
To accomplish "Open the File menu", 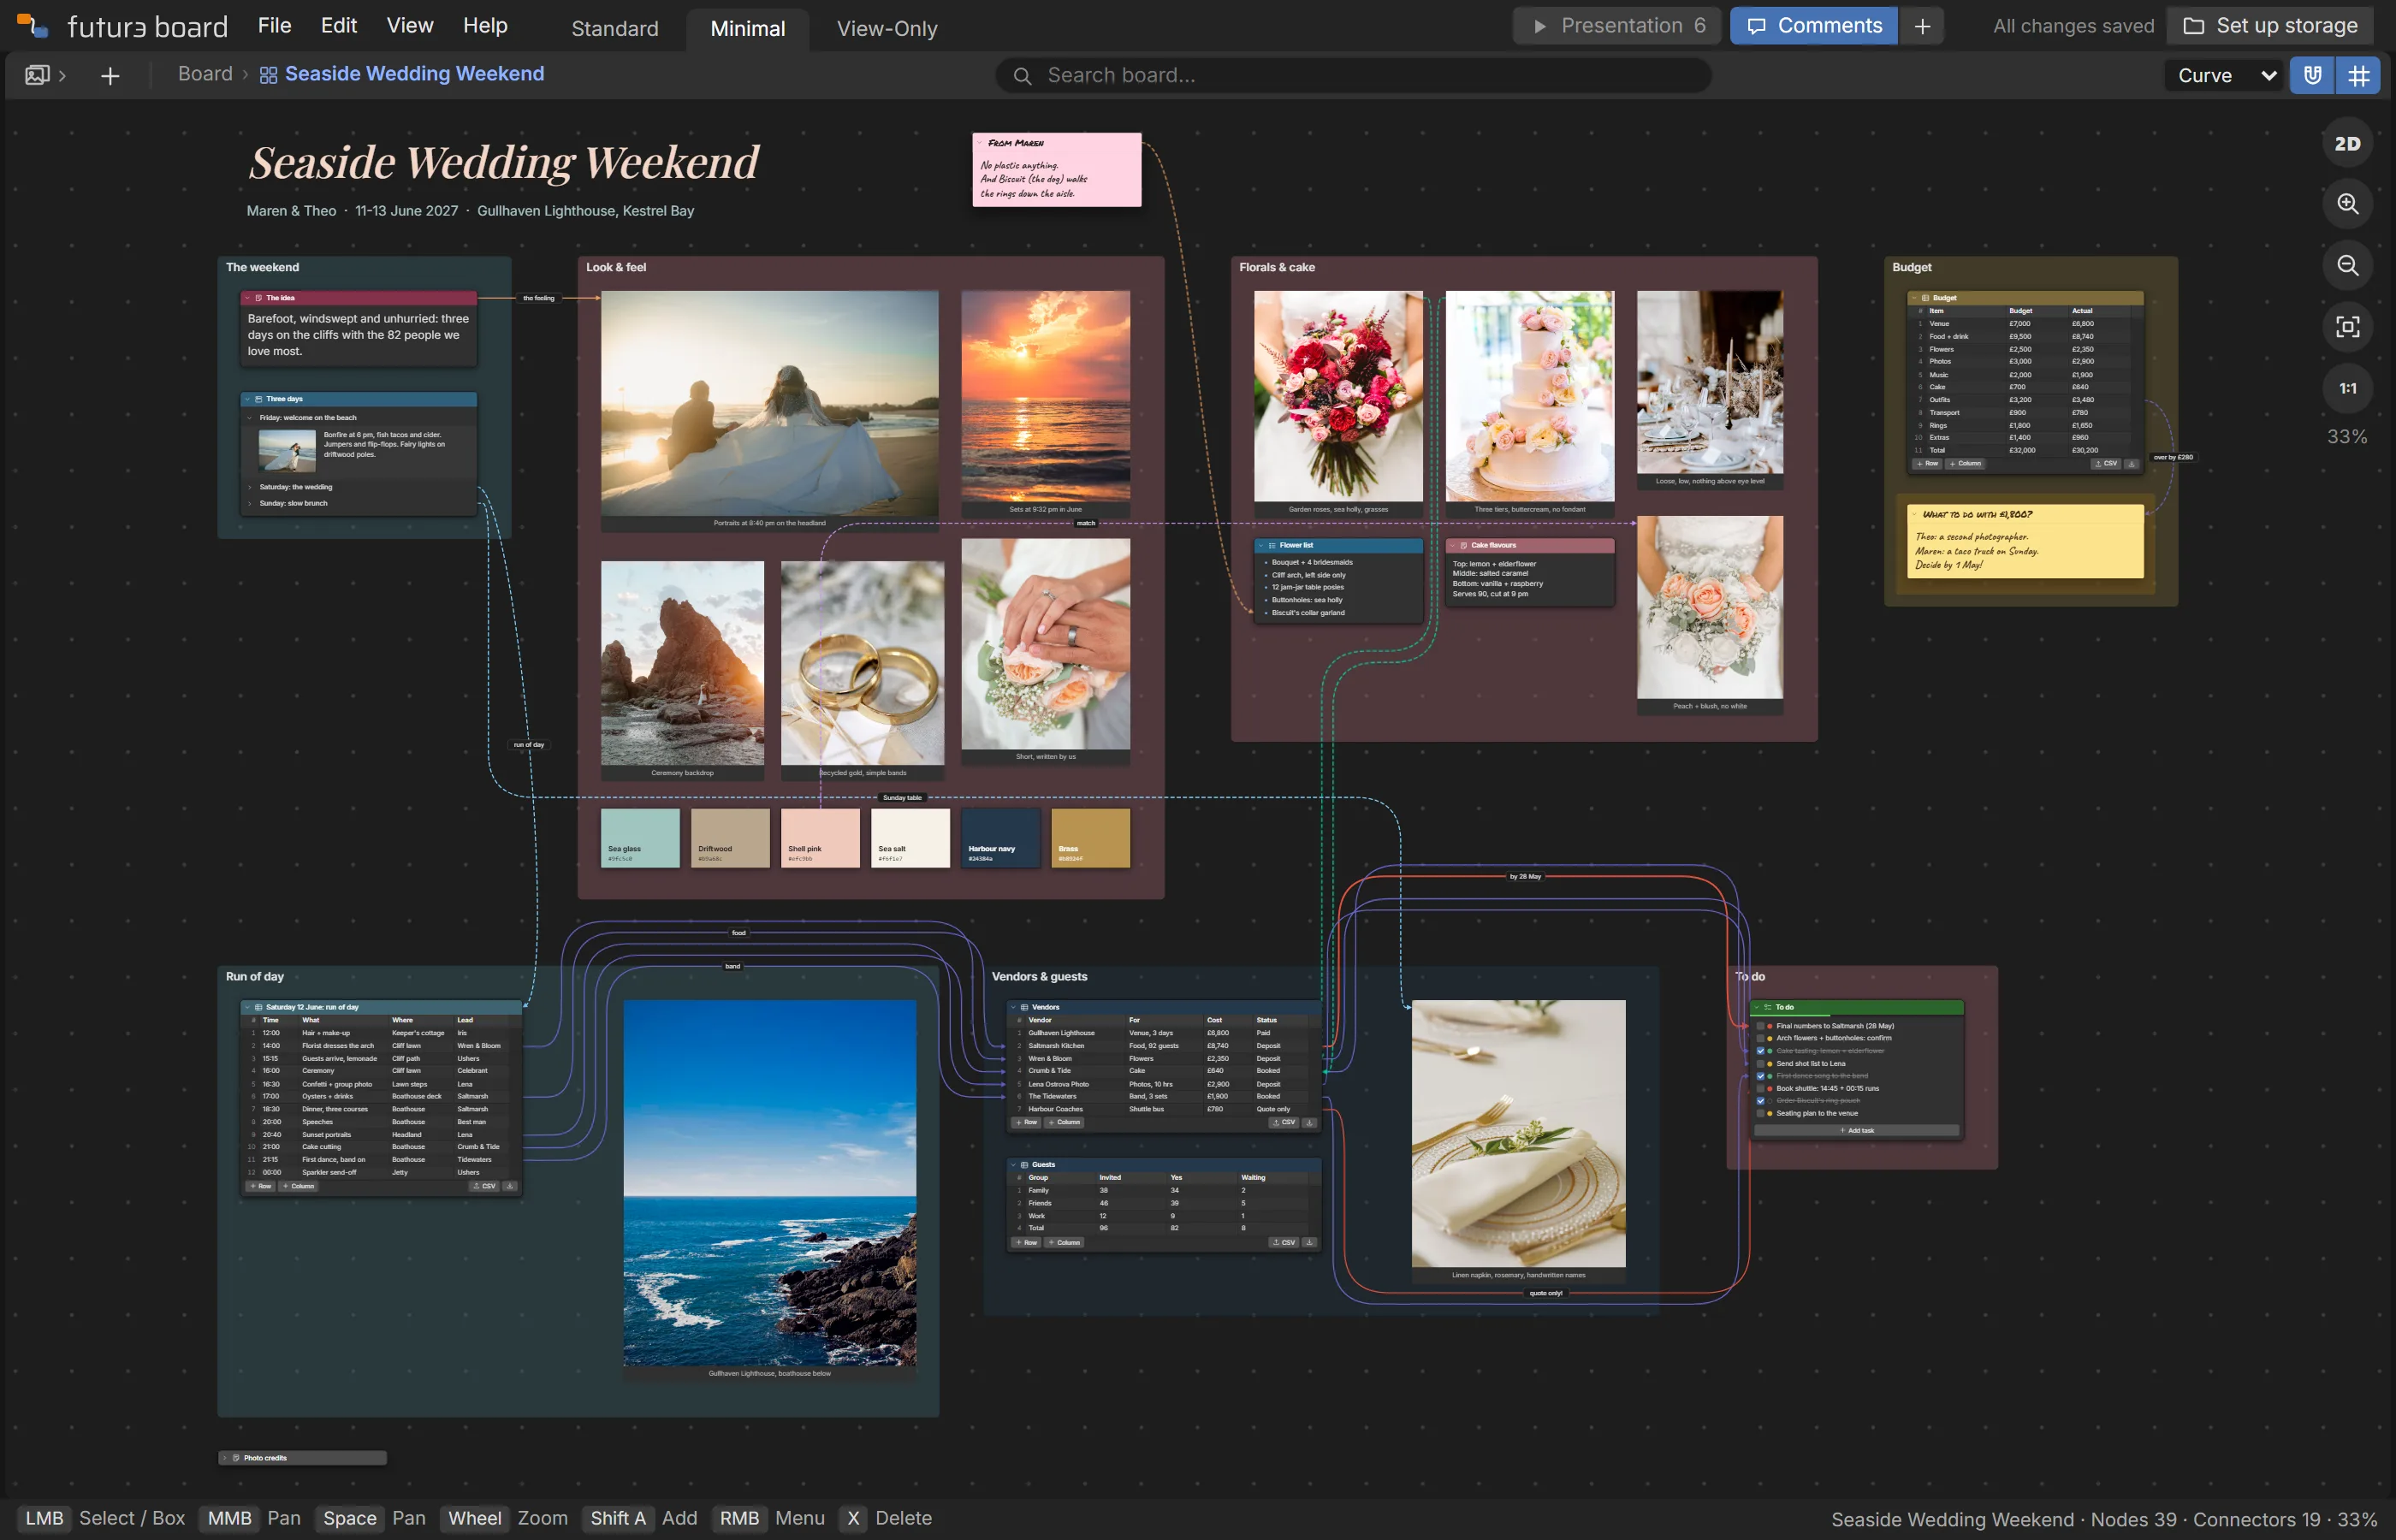I will (274, 26).
